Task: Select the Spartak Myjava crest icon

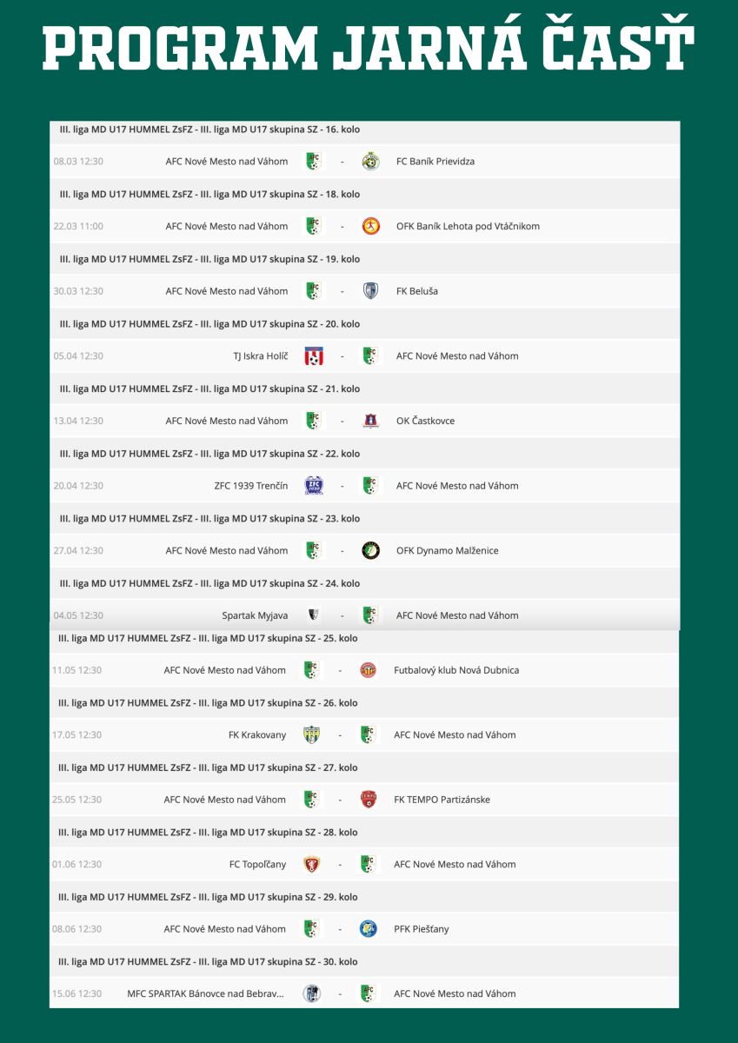Action: 314,615
